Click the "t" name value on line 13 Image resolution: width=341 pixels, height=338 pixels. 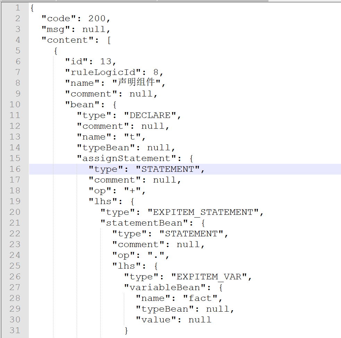pyautogui.click(x=132, y=137)
